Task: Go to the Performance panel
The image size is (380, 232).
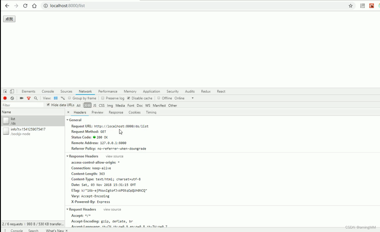Action: click(x=108, y=91)
